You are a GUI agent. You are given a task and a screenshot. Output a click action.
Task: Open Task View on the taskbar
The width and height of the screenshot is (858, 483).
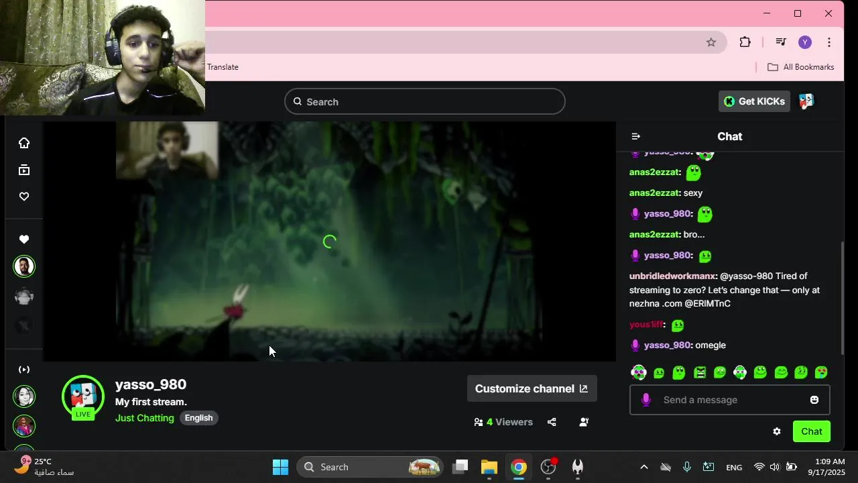(460, 467)
